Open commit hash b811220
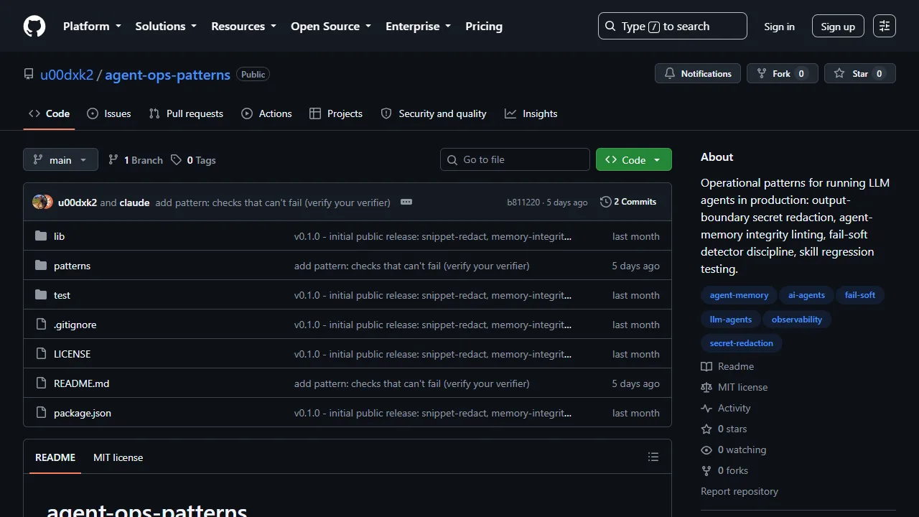Image resolution: width=919 pixels, height=517 pixels. point(523,202)
